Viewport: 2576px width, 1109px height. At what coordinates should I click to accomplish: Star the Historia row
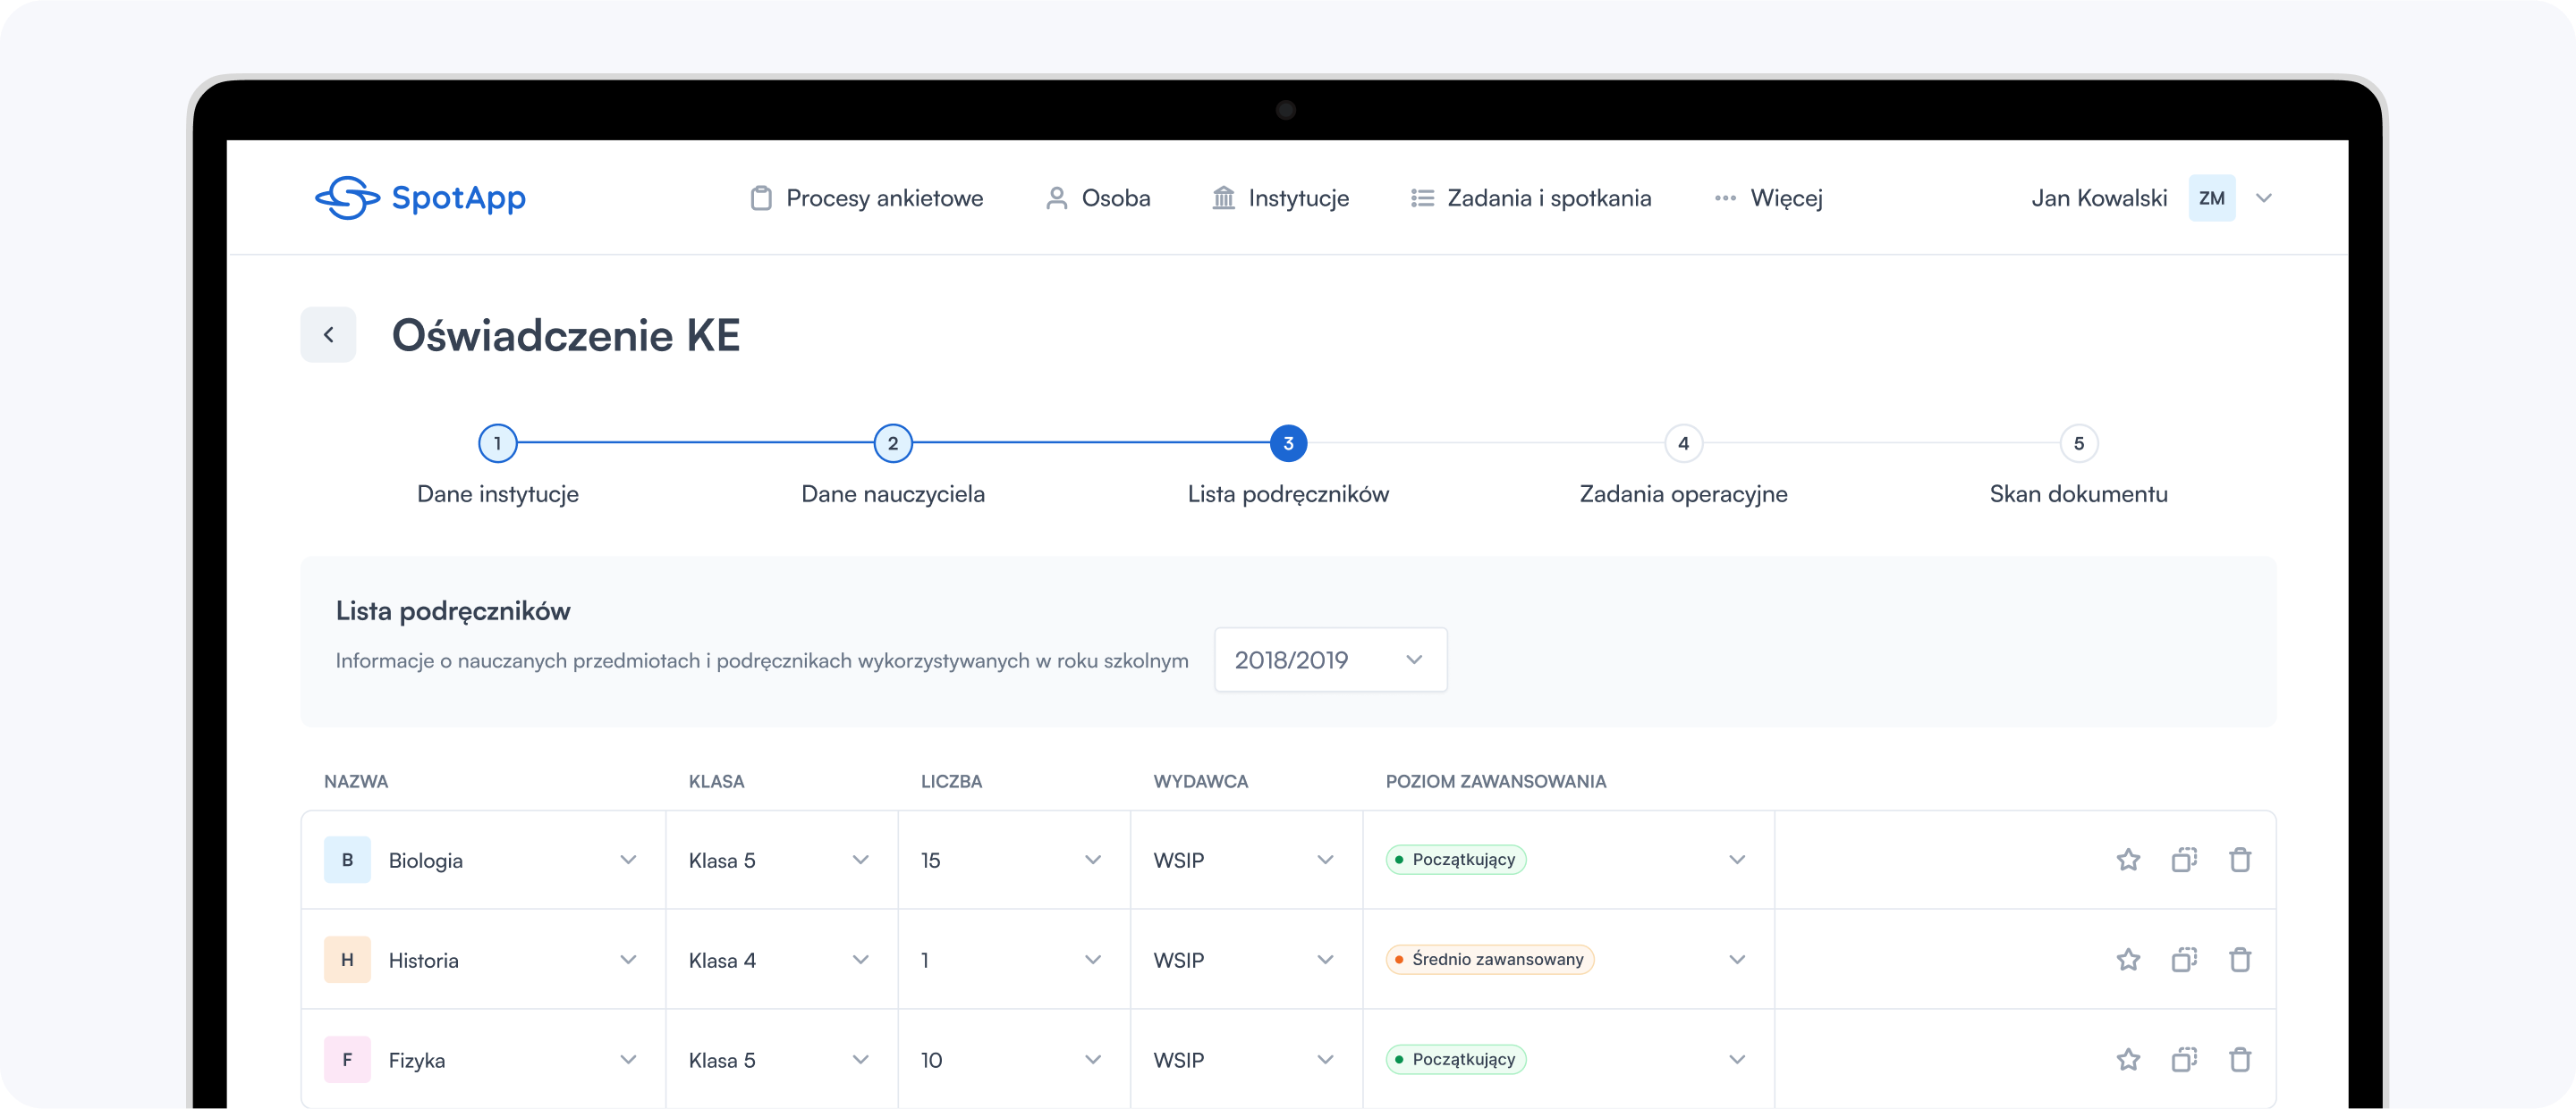[2128, 960]
